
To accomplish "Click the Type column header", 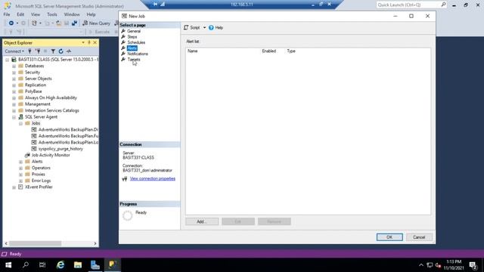I will coord(291,51).
